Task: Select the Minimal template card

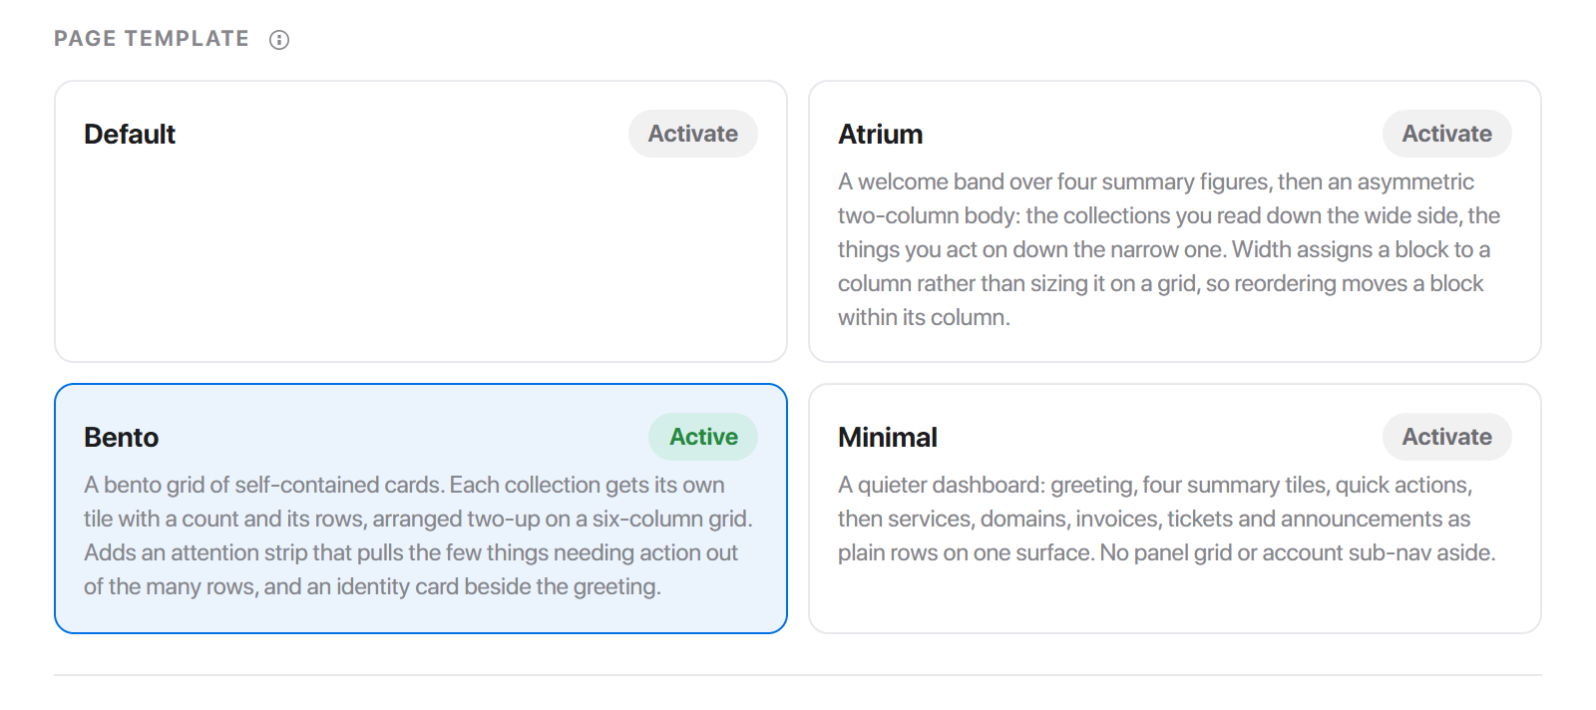Action: click(1175, 509)
